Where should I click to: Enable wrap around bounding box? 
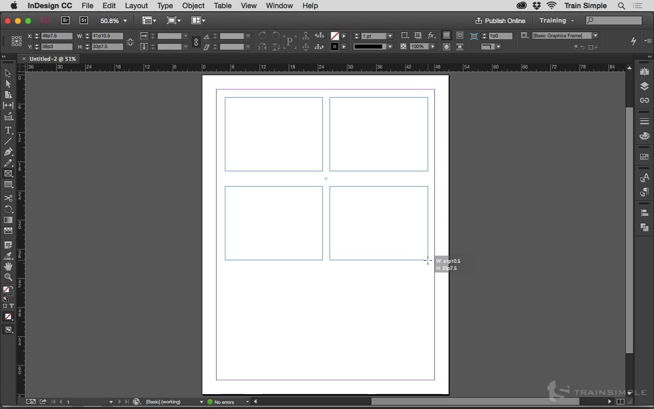pyautogui.click(x=460, y=35)
